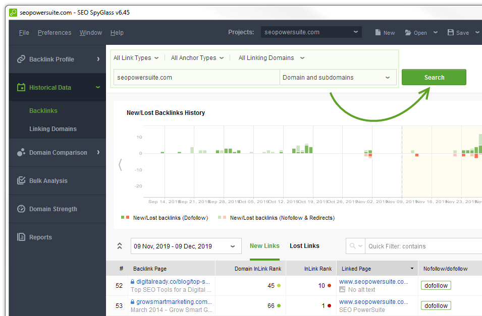Open the Reports section icon

(21, 237)
